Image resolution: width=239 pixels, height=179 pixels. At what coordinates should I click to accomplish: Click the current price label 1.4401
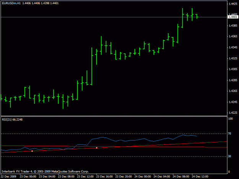click(x=233, y=17)
